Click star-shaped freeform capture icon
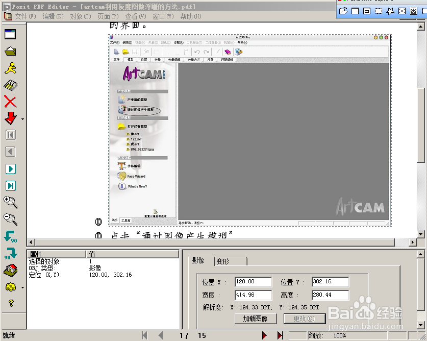This screenshot has height=341, width=427. 390,11
